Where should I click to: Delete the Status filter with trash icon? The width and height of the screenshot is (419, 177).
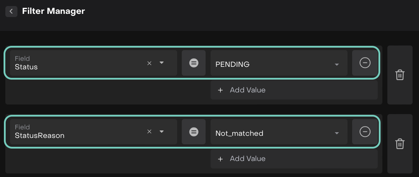[x=400, y=75]
